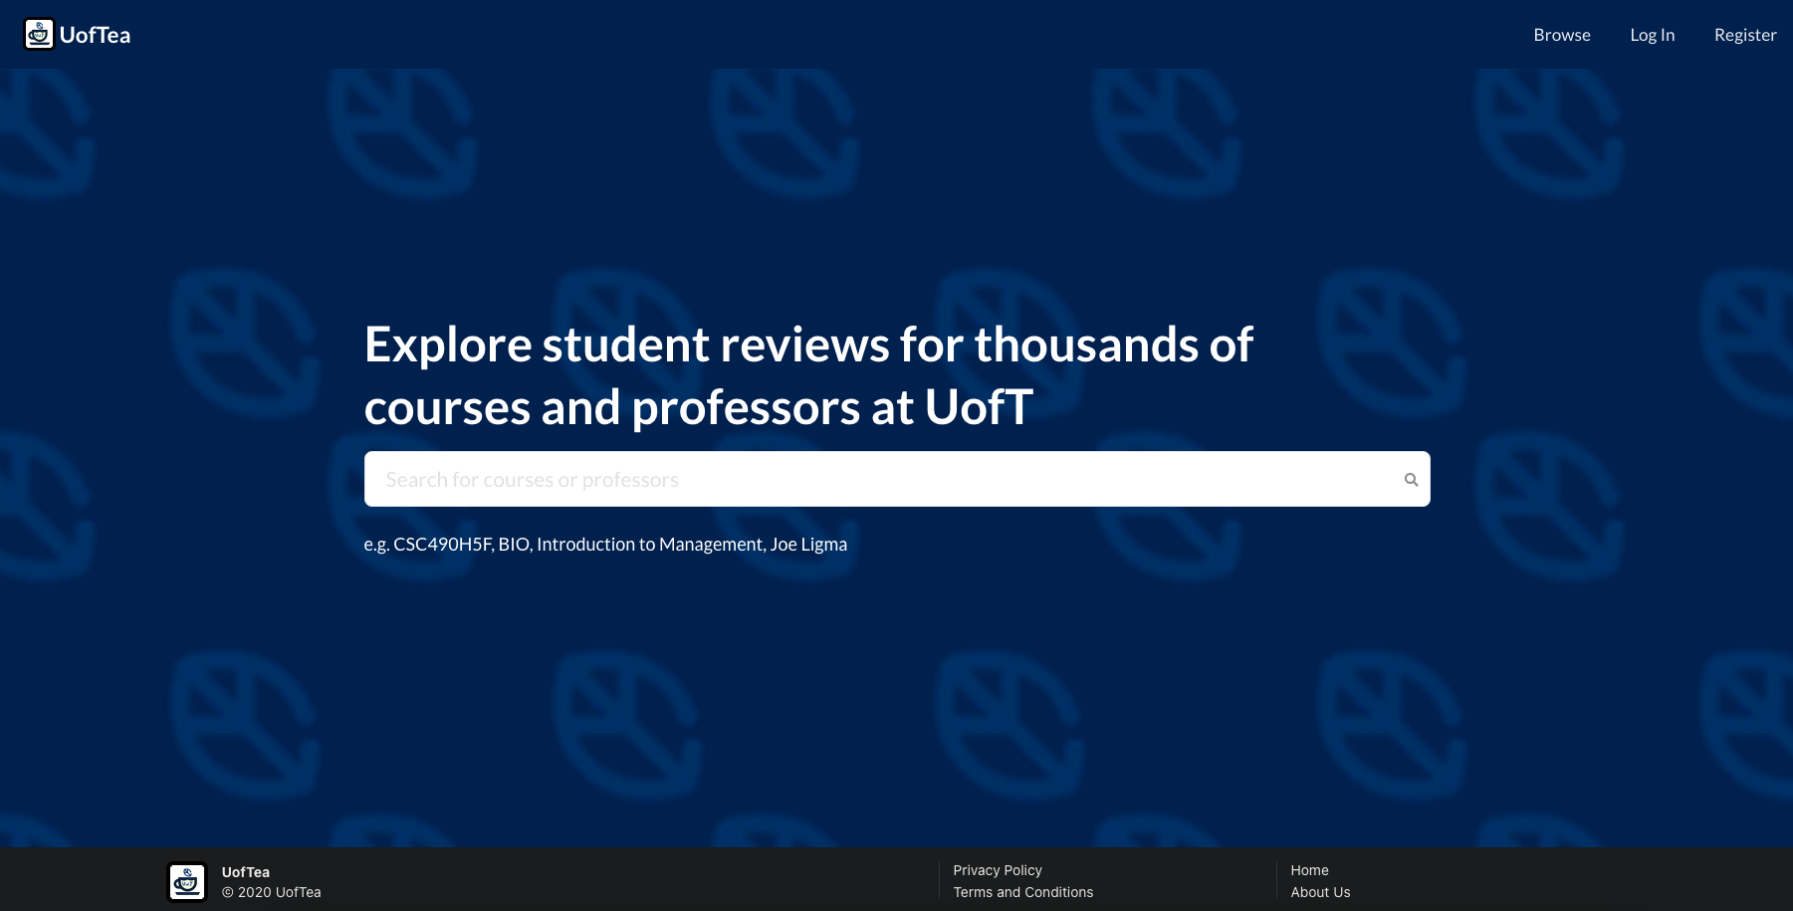Click the 'Explore student reviews' headline
The height and width of the screenshot is (911, 1793).
click(x=808, y=375)
